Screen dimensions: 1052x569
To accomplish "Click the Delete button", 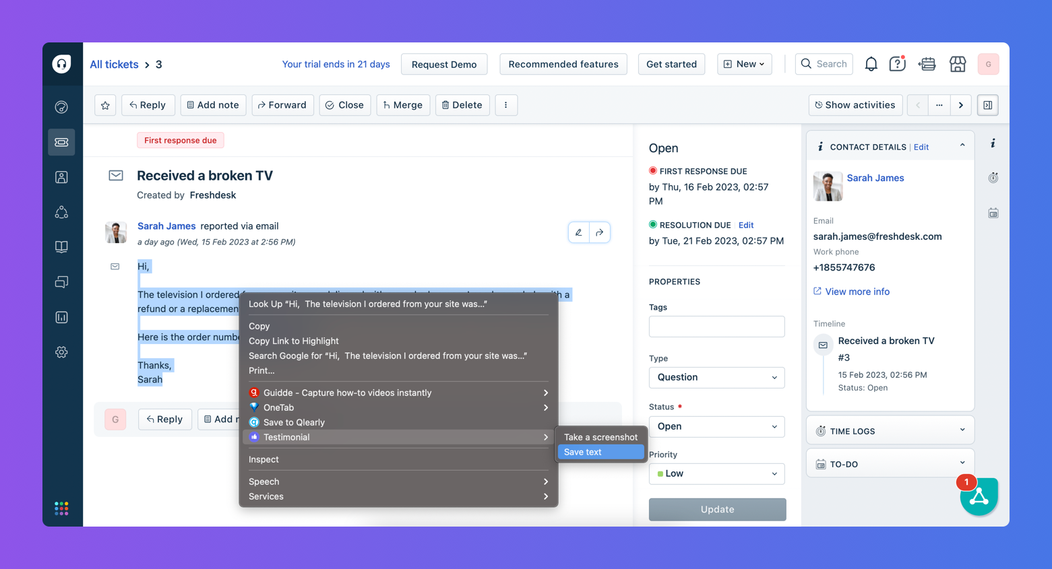I will click(x=462, y=105).
